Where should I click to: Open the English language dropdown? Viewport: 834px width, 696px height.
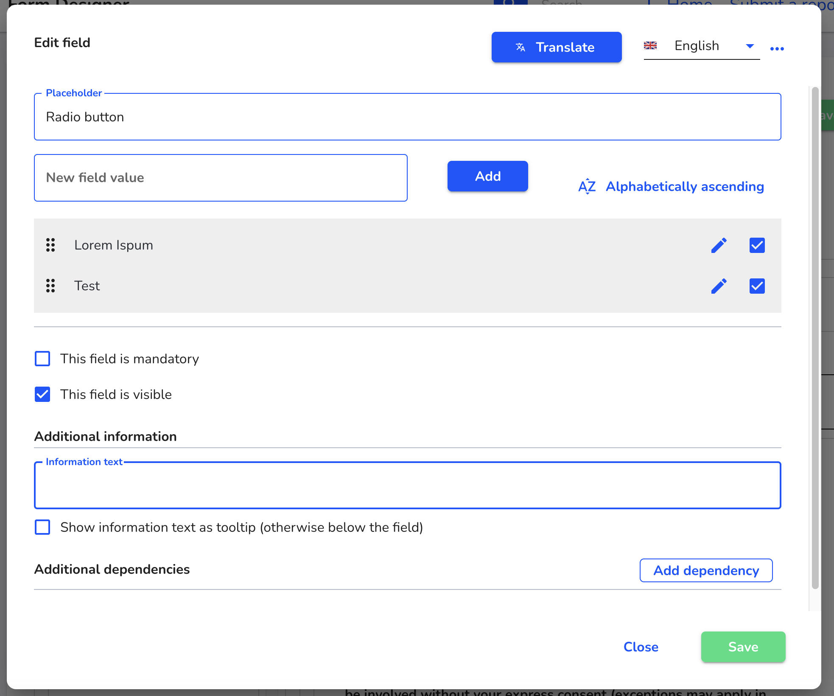pos(702,46)
